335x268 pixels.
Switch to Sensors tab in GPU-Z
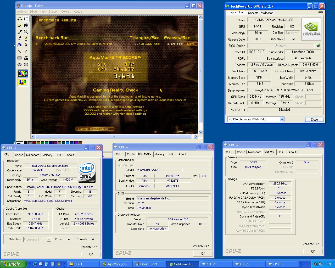point(253,13)
